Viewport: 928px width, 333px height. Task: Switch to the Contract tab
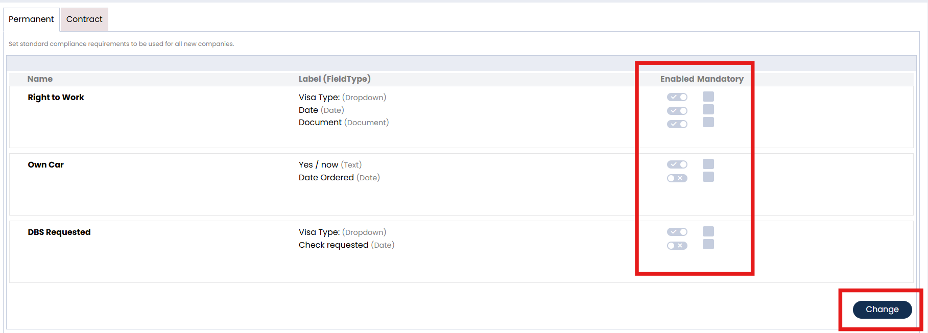point(84,19)
